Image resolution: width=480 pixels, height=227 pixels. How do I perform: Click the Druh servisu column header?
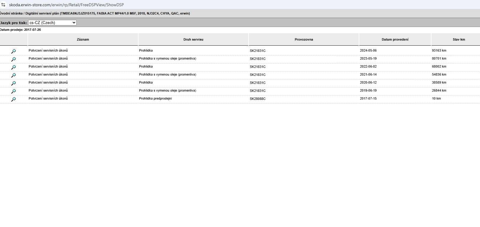(x=193, y=39)
